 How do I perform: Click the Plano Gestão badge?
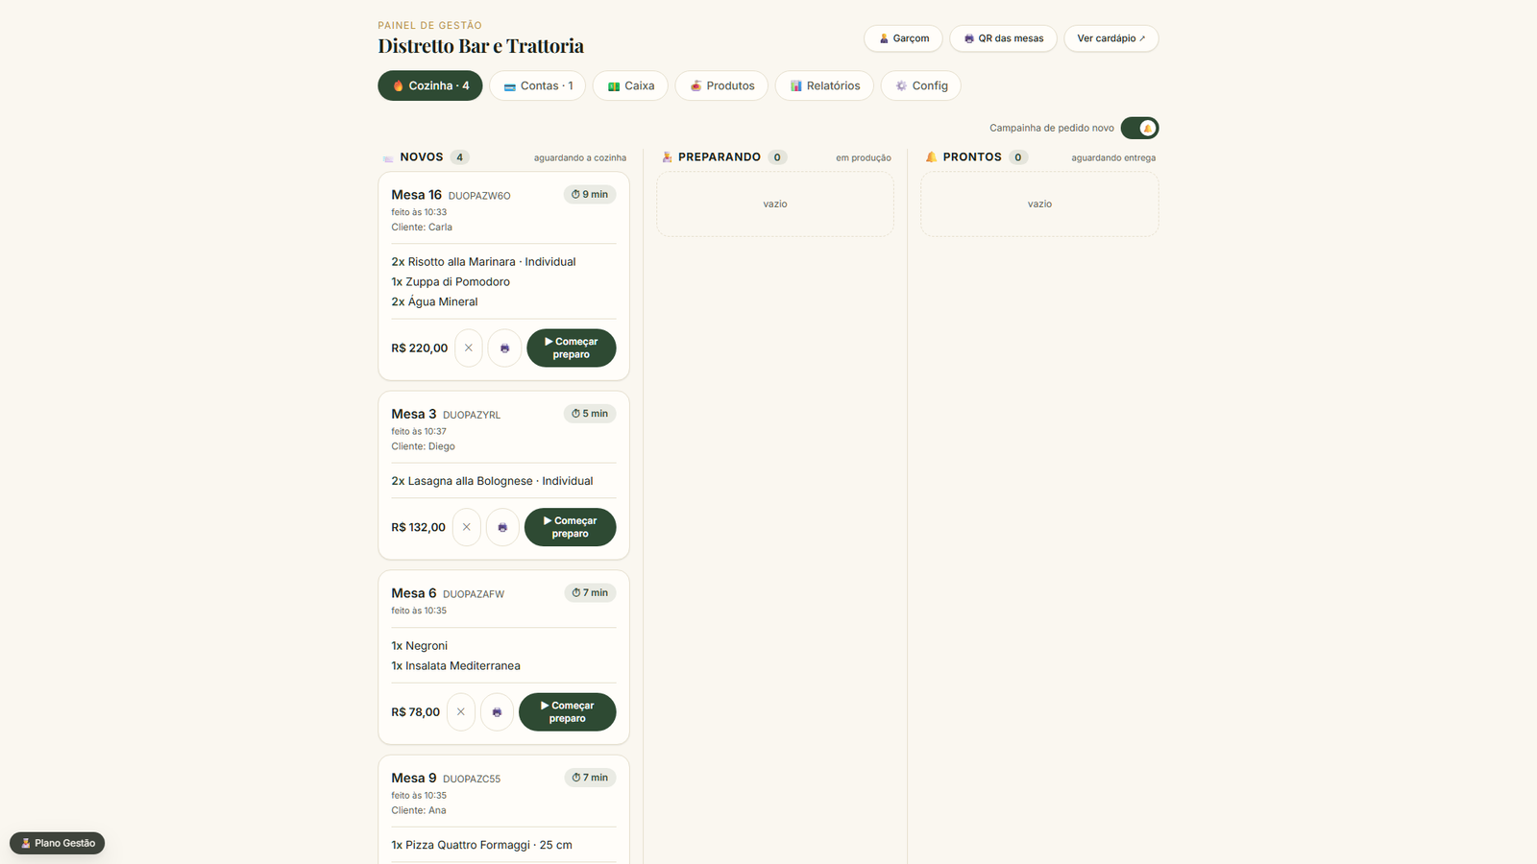pyautogui.click(x=58, y=843)
